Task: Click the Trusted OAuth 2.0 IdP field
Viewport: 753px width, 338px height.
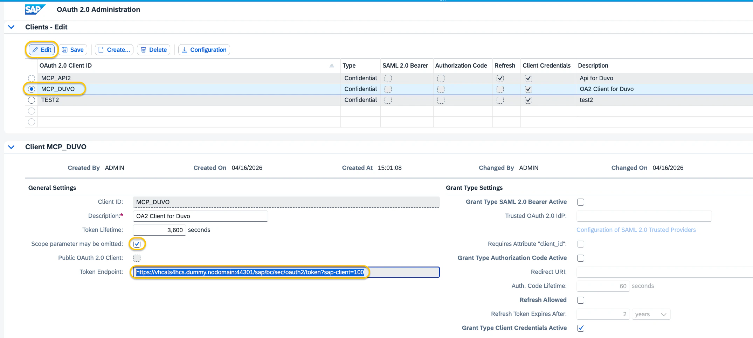Action: pos(644,216)
